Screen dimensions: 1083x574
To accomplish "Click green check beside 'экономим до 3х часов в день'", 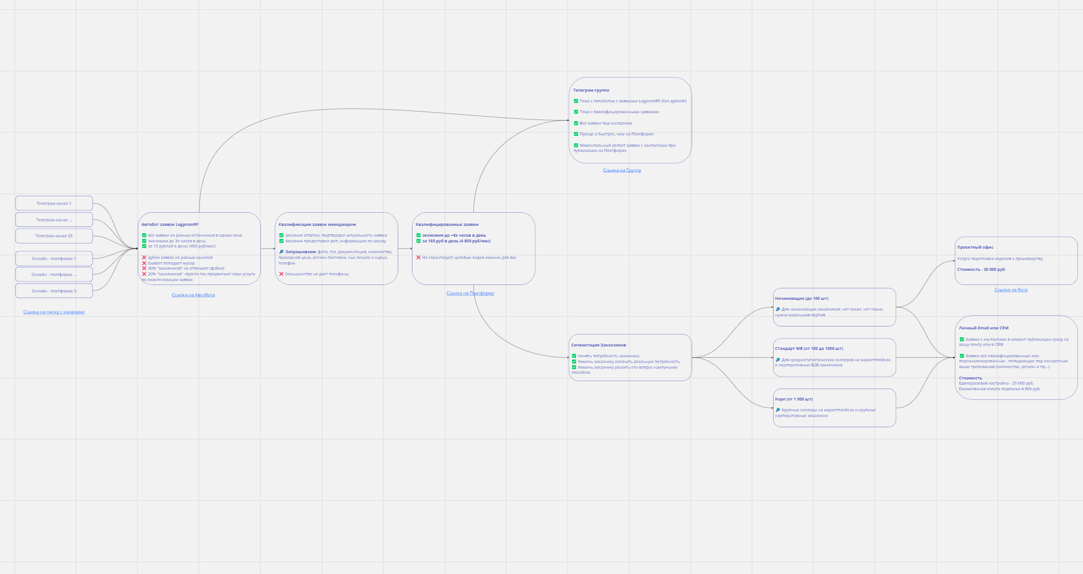I will [x=144, y=241].
